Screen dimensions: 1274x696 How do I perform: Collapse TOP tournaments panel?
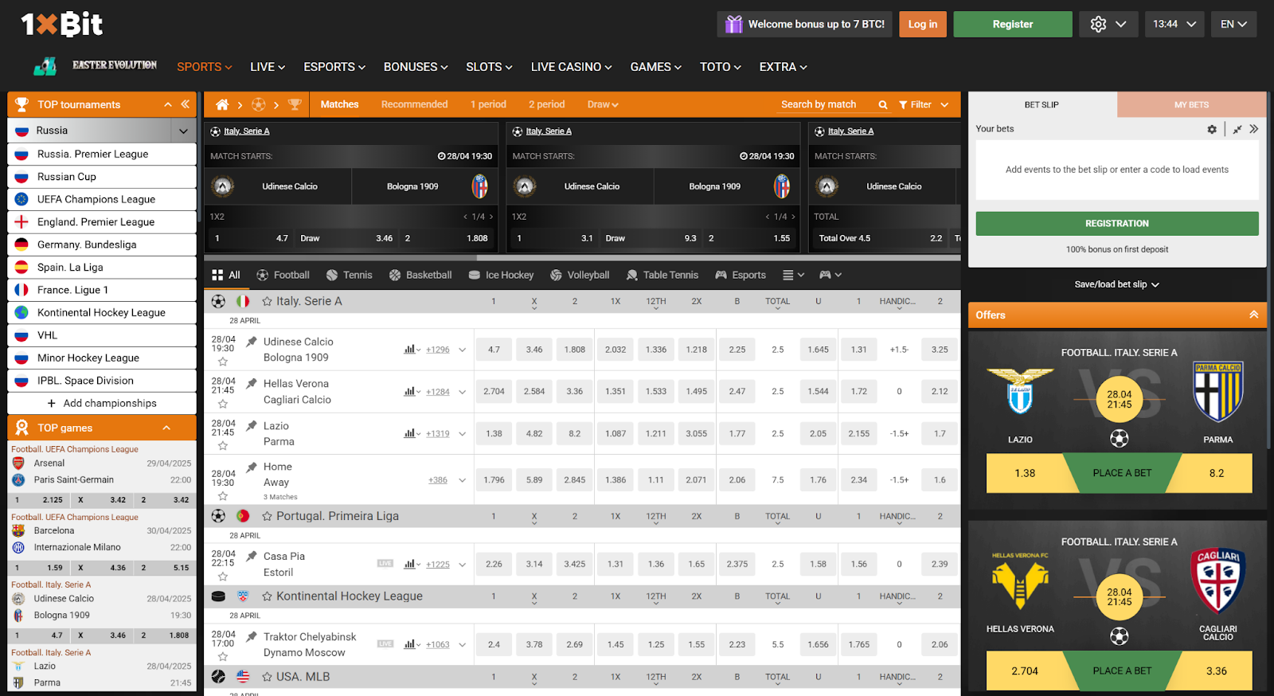[168, 104]
